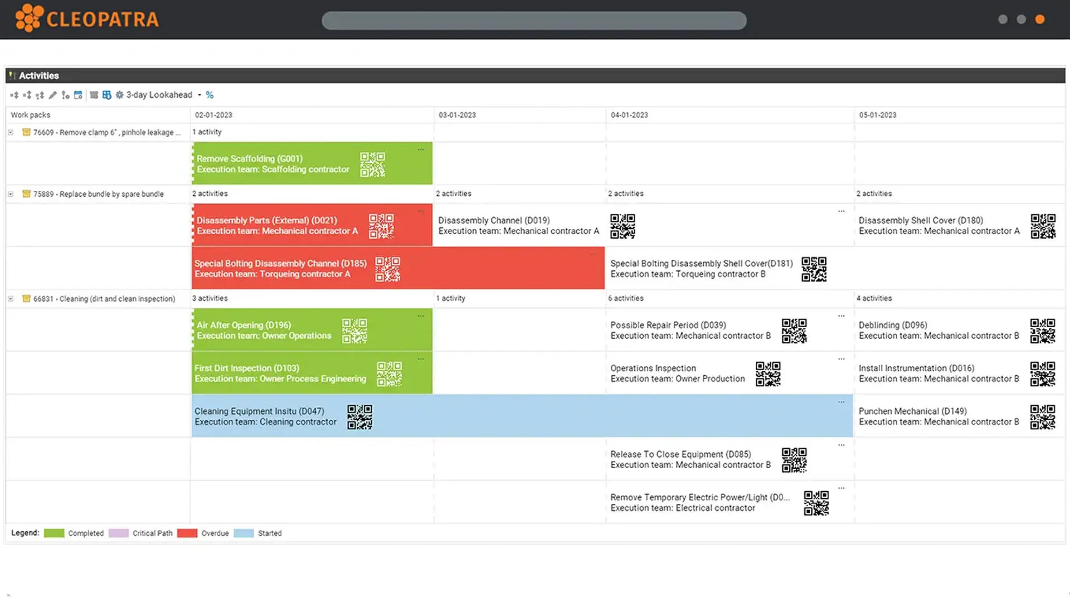Click the green Completed legend swatch

(x=54, y=533)
